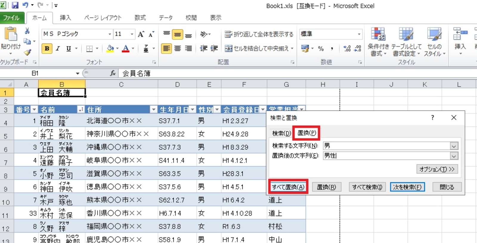Toggle Italic formatting
477x243 pixels.
point(58,49)
